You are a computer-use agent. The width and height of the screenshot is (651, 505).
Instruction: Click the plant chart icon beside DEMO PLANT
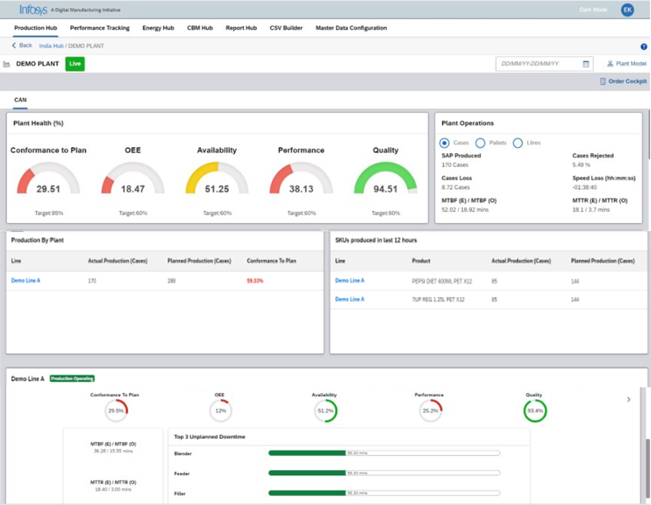coord(6,64)
